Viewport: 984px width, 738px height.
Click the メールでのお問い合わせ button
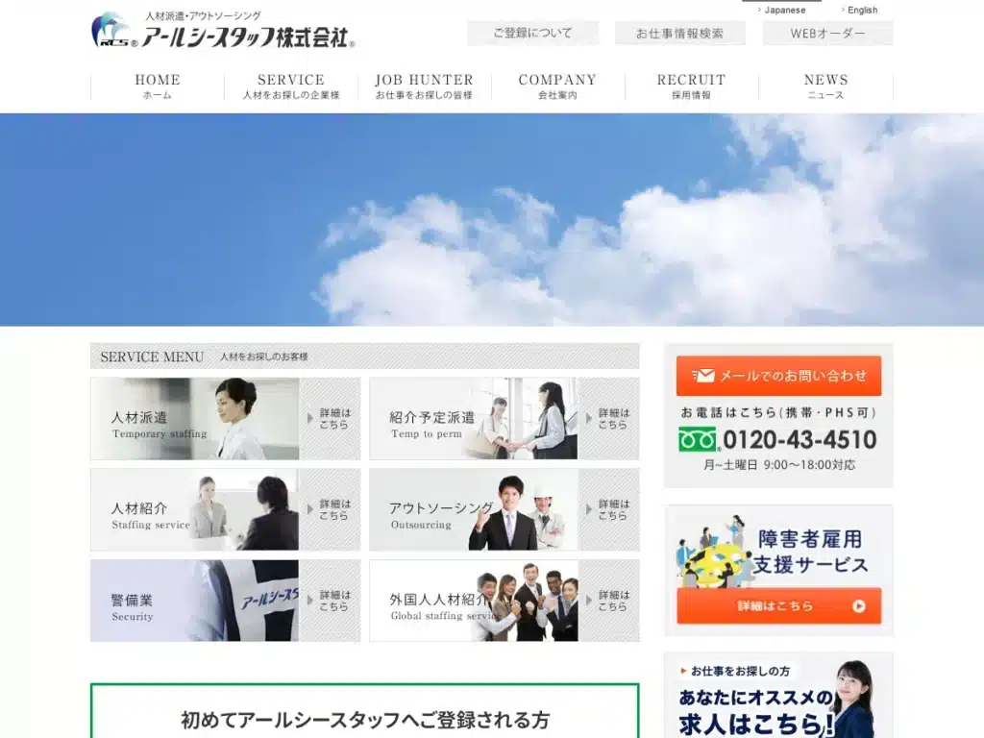coord(778,376)
